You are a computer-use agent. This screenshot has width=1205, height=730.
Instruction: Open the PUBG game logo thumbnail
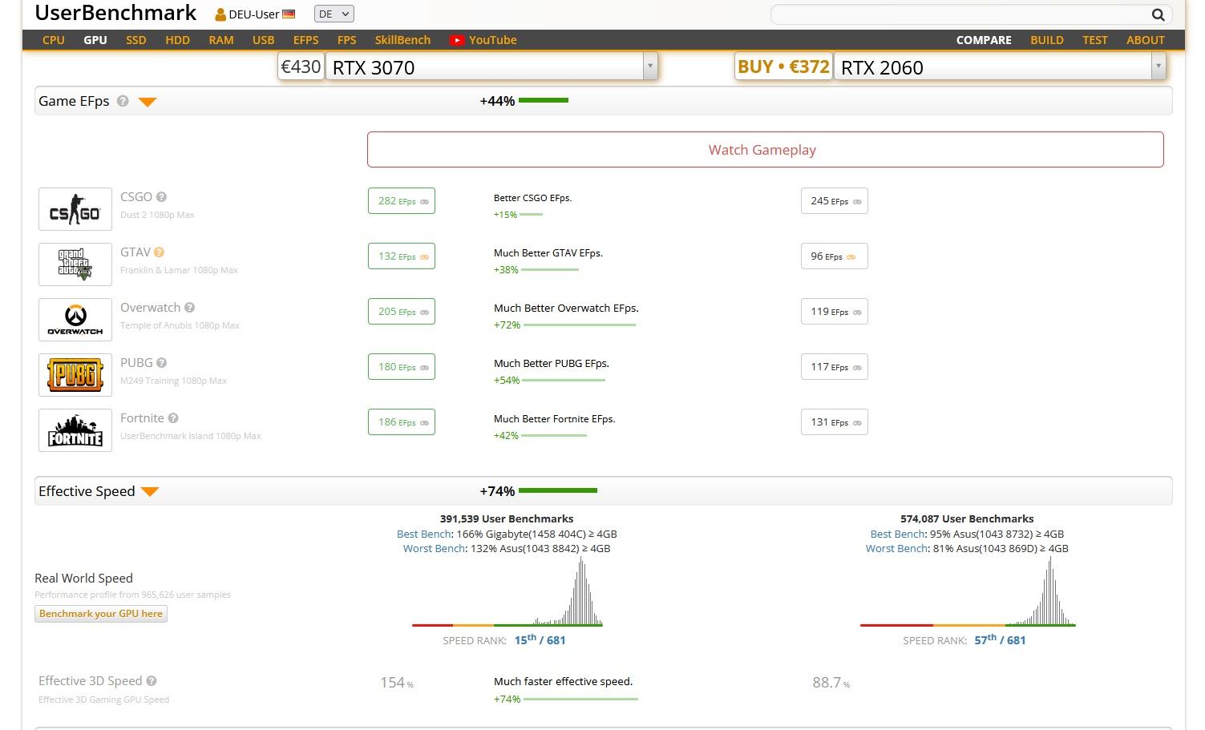coord(75,375)
